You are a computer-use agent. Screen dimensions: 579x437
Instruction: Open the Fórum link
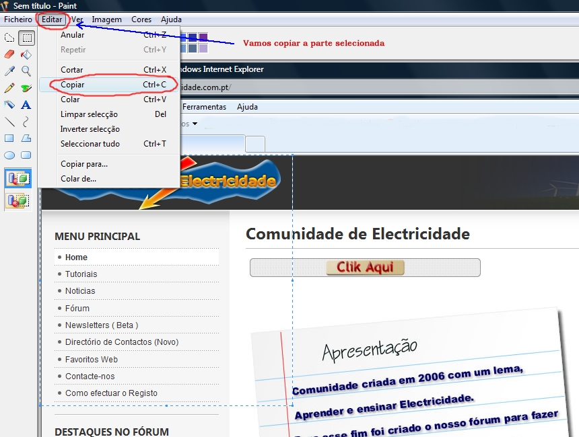coord(77,309)
